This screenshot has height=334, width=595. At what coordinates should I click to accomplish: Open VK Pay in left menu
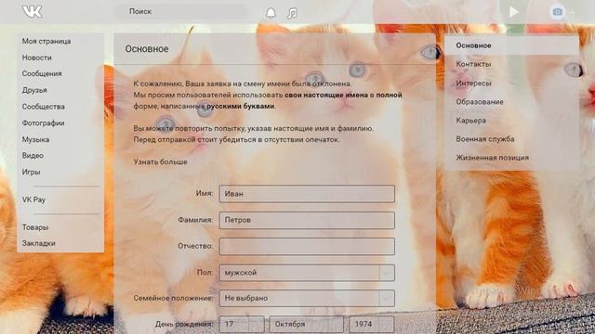[x=33, y=199]
